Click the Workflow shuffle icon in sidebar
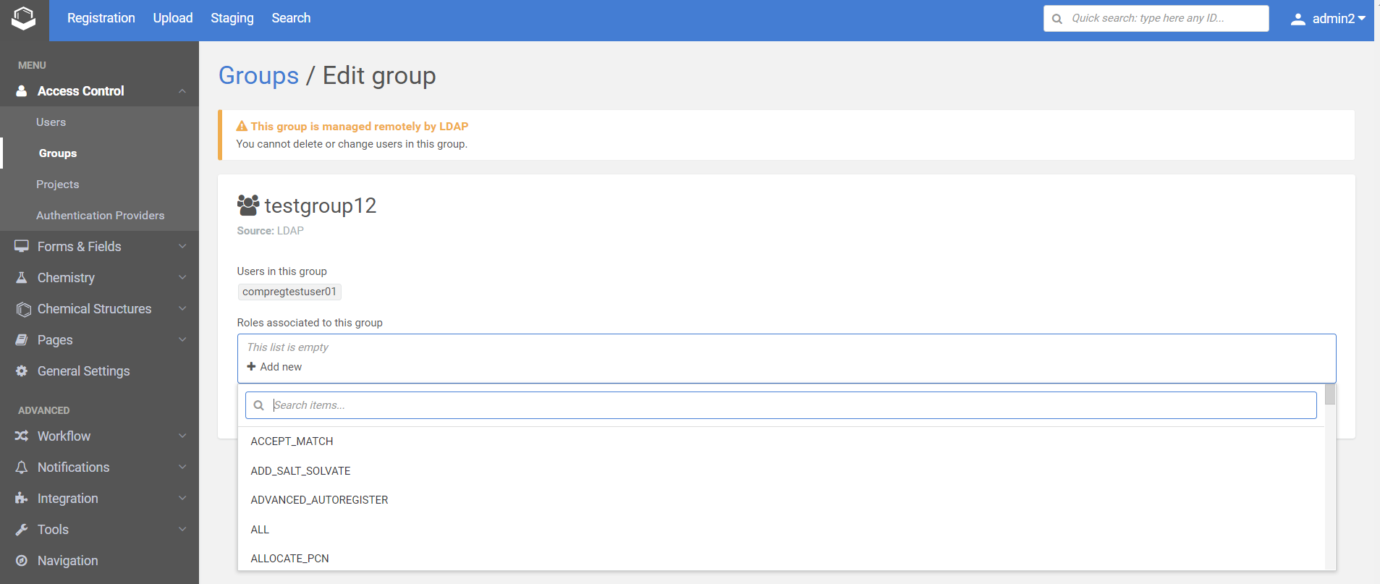Image resolution: width=1380 pixels, height=584 pixels. [x=22, y=436]
